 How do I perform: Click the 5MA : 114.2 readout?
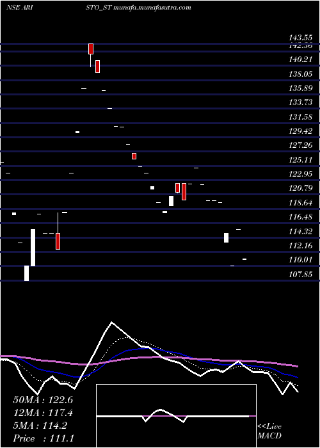pyautogui.click(x=40, y=426)
